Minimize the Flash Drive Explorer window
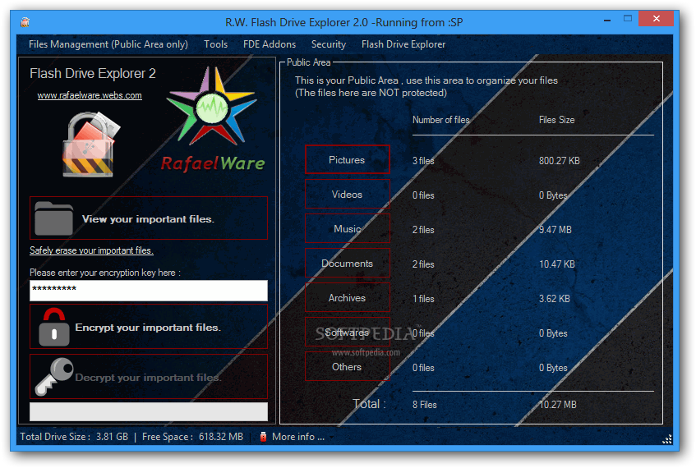This screenshot has width=696, height=468. (x=607, y=20)
